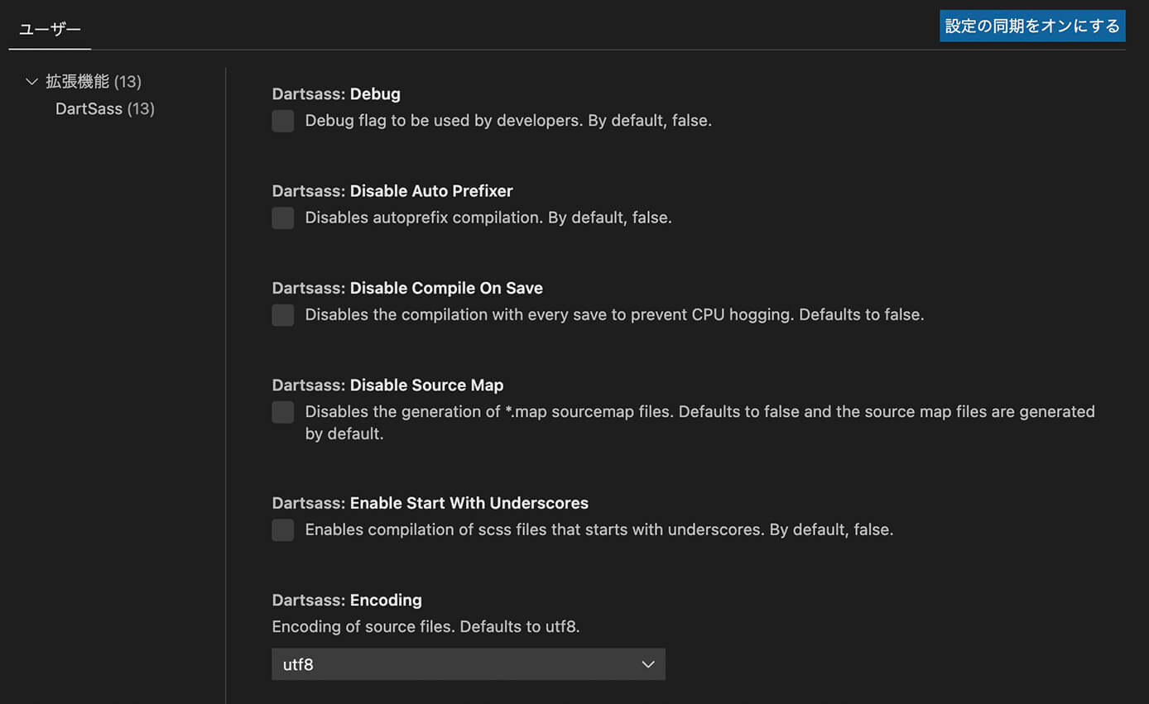
Task: Click 'prevent CPU hogging' description text
Action: pos(710,315)
